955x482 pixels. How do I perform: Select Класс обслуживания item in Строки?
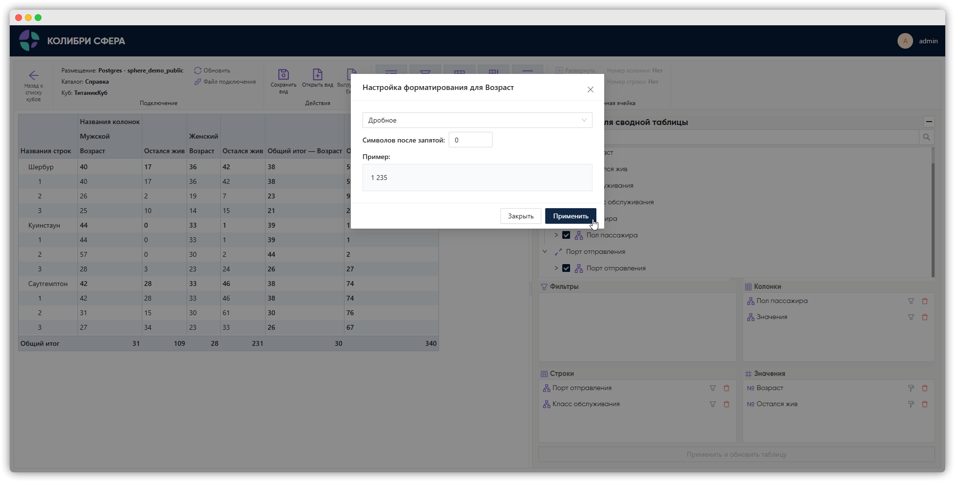(x=586, y=404)
